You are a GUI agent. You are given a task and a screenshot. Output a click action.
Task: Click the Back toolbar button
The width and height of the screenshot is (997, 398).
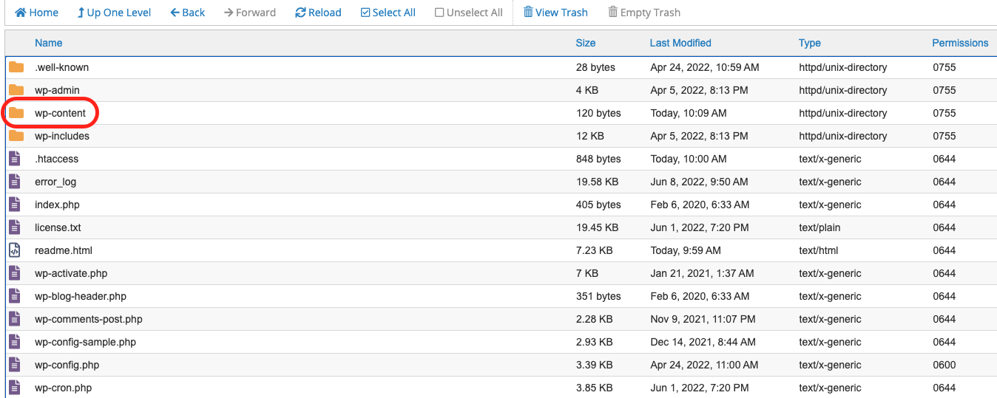(188, 13)
